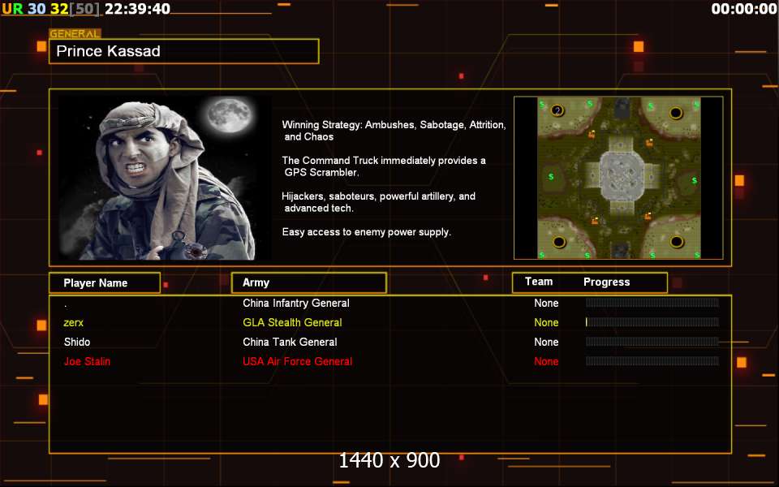The height and width of the screenshot is (487, 779).
Task: Select the bottom-right start position circle on map
Action: tap(675, 241)
